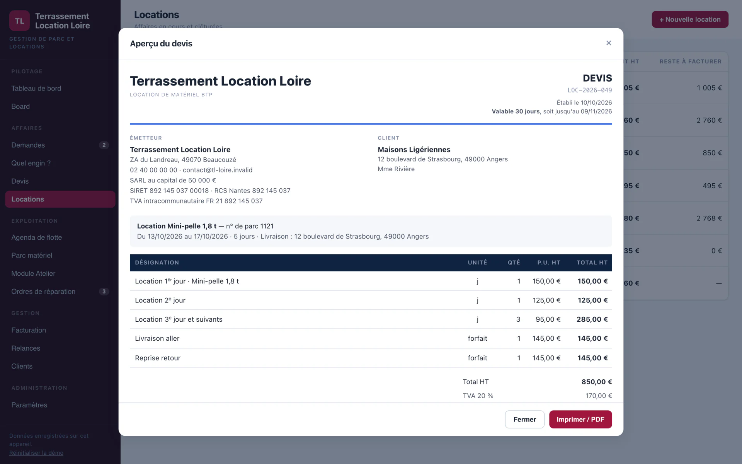The width and height of the screenshot is (742, 464).
Task: Click the 285,00 € line total
Action: 592,319
